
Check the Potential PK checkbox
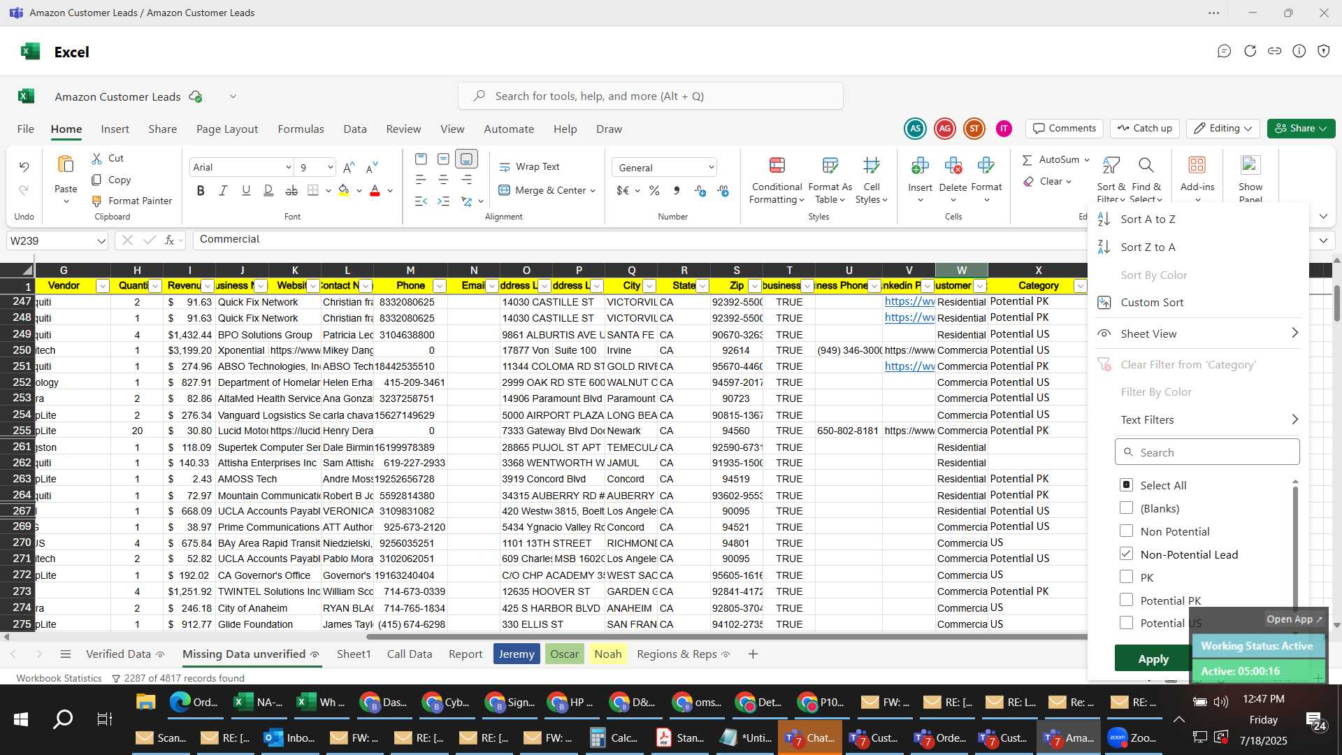point(1126,600)
